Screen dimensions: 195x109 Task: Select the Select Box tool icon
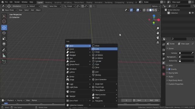4,16
